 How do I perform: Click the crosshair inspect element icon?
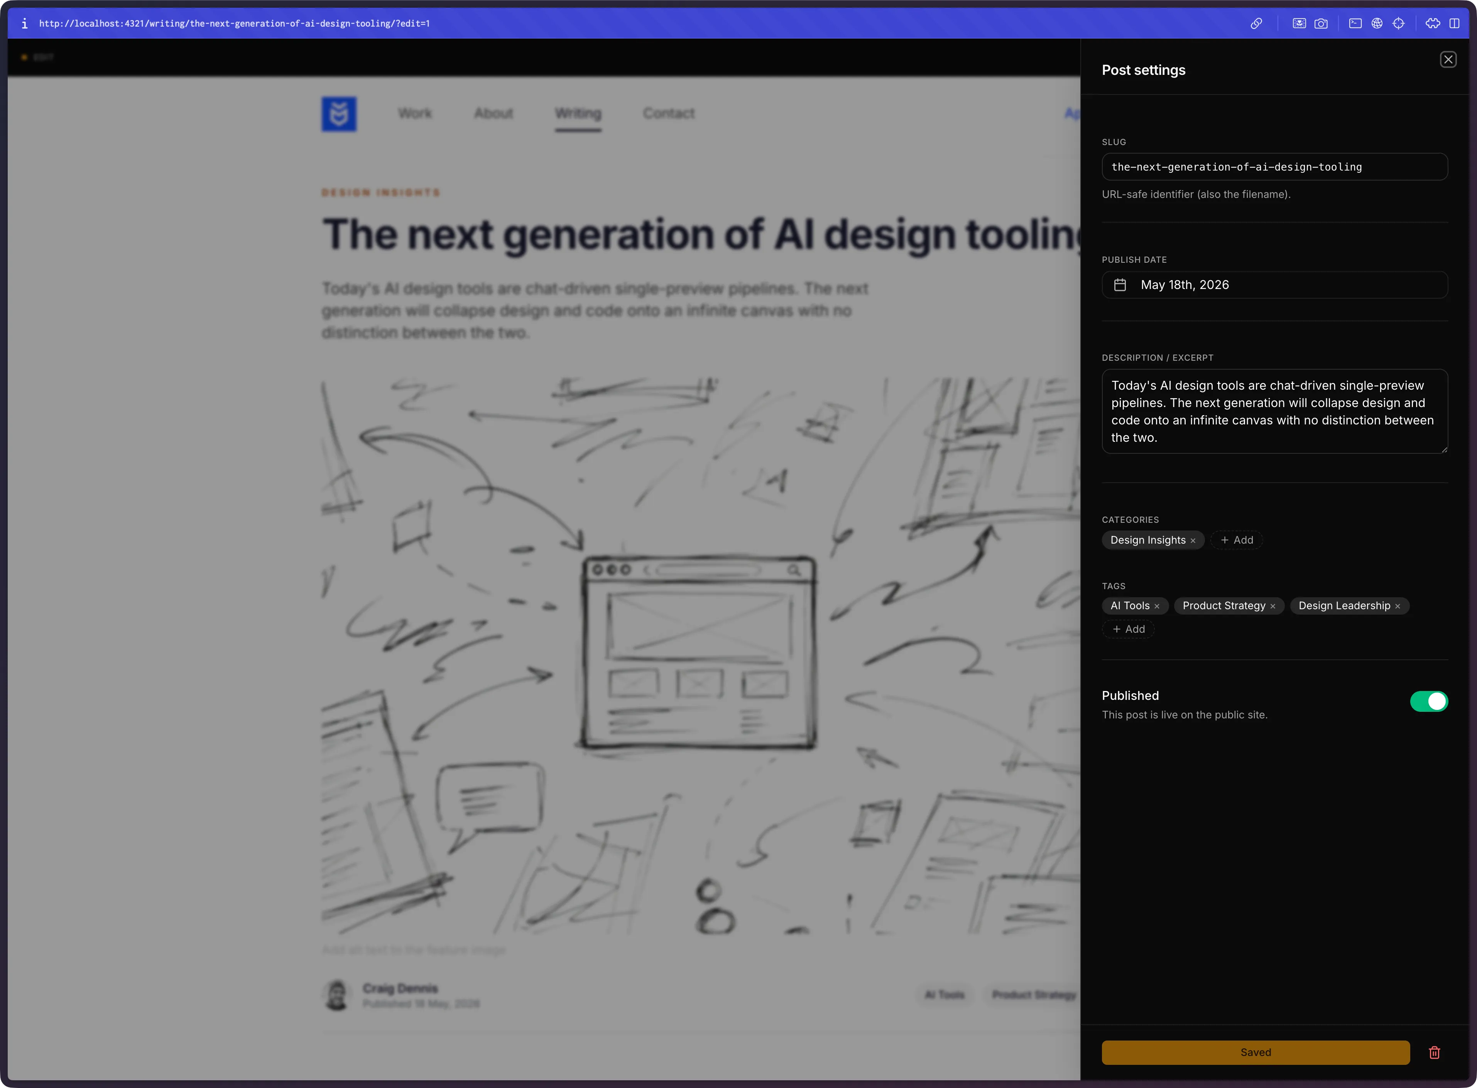pyautogui.click(x=1399, y=24)
